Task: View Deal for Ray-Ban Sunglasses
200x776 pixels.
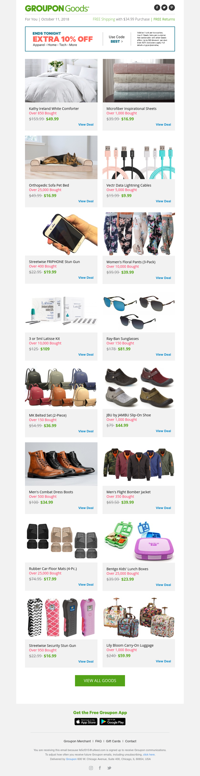Action: click(163, 355)
